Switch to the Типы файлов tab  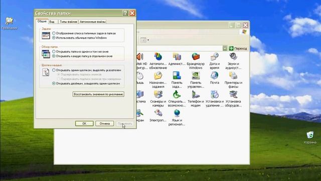(68, 22)
